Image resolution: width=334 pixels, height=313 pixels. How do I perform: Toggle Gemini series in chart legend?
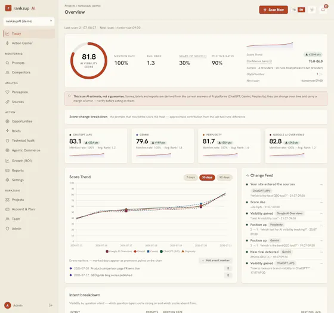[x=153, y=251]
